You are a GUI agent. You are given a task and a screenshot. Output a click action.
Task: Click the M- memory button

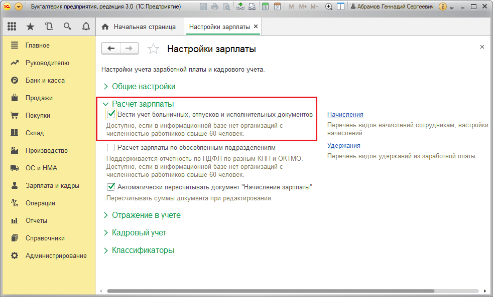coord(314,7)
